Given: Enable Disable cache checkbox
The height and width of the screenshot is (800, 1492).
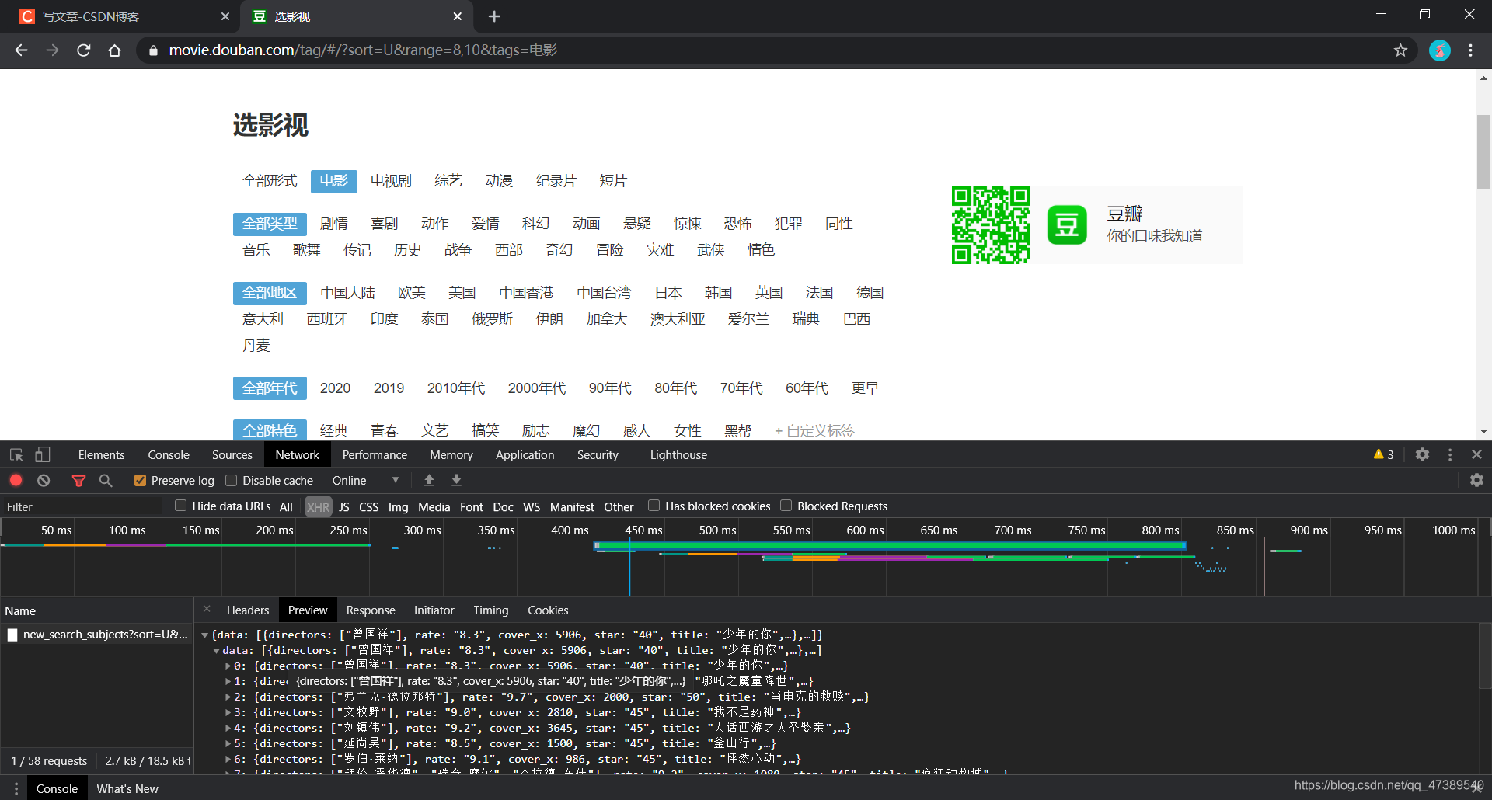Looking at the screenshot, I should tap(231, 481).
